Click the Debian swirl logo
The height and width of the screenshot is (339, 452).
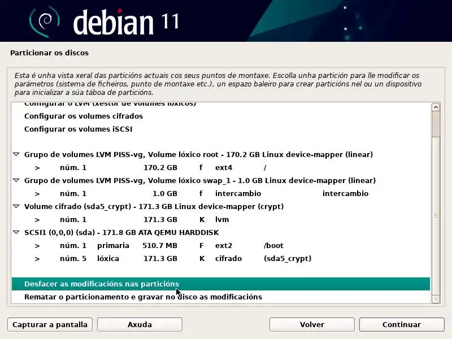(x=45, y=21)
